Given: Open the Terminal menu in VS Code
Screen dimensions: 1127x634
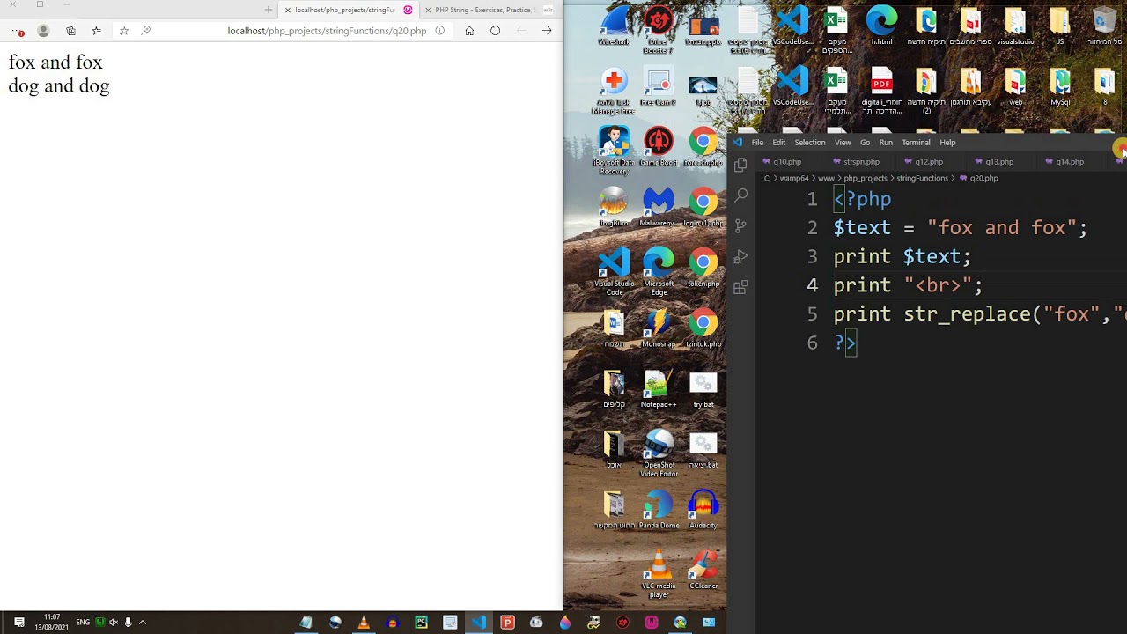Looking at the screenshot, I should (x=916, y=143).
